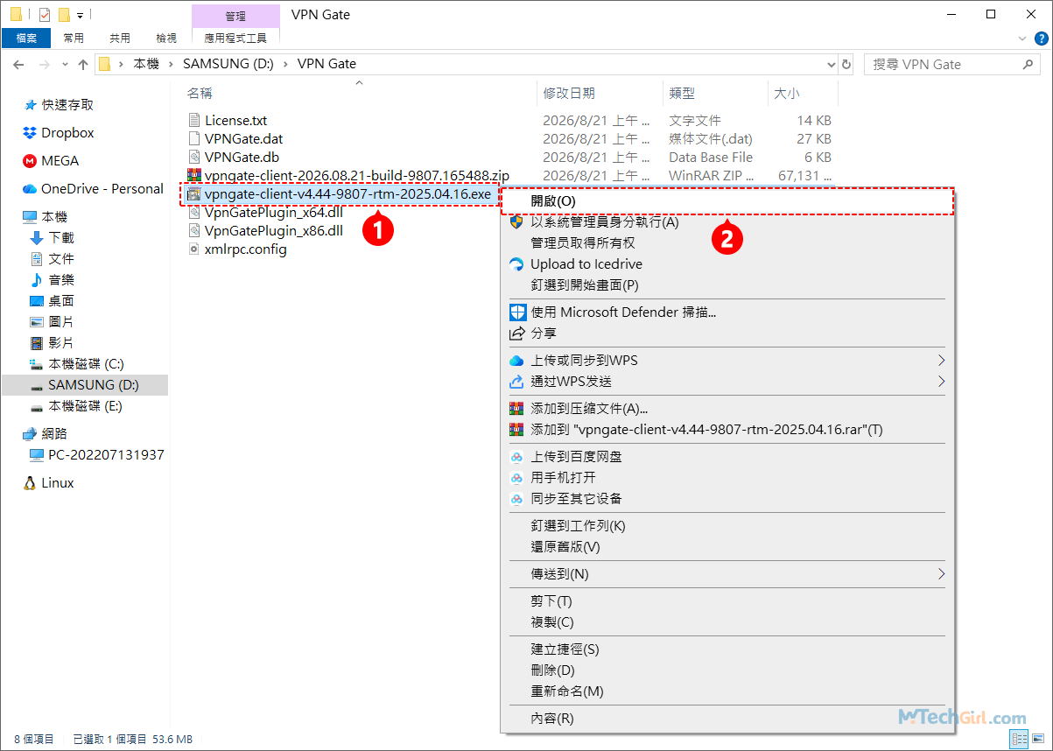Screen dimensions: 1053x751
Task: Choose 開啟(O) from the context menu
Action: [x=726, y=200]
